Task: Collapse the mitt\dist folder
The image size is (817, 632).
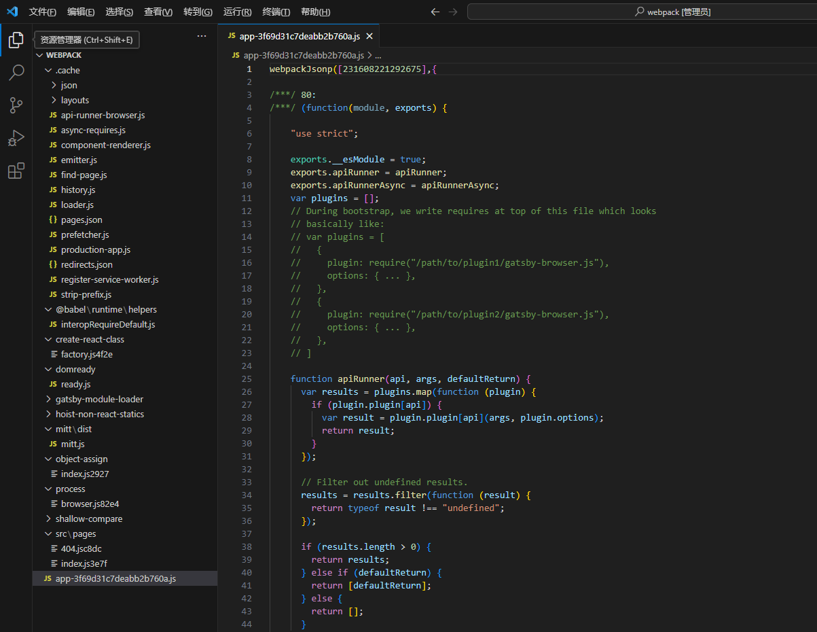Action: coord(125,429)
